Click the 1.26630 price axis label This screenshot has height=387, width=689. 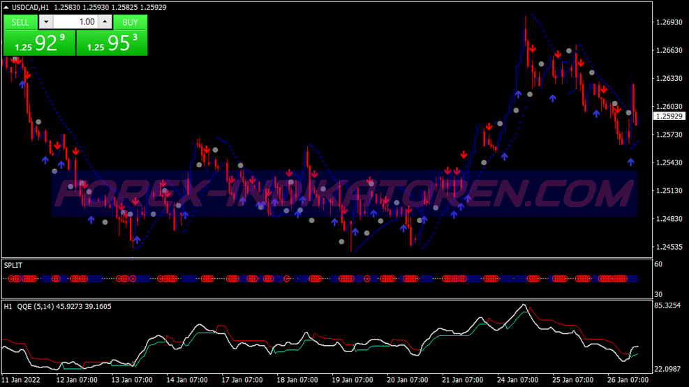coord(669,50)
